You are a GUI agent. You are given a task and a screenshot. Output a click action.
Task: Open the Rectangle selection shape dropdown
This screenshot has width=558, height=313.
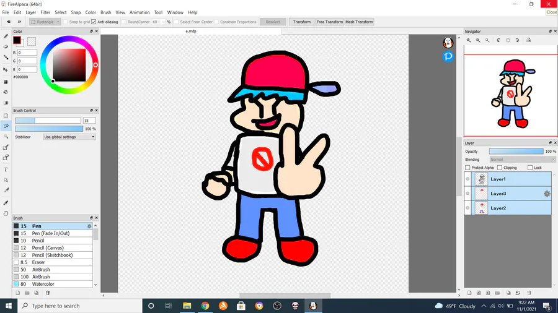[45, 22]
